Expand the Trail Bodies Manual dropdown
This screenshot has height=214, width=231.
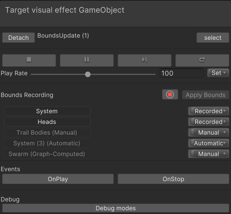click(x=208, y=132)
